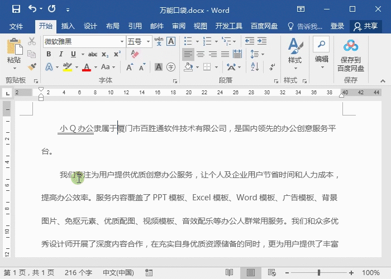This screenshot has height=279, width=391.
Task: Toggle italic formatting
Action: pyautogui.click(x=61, y=54)
